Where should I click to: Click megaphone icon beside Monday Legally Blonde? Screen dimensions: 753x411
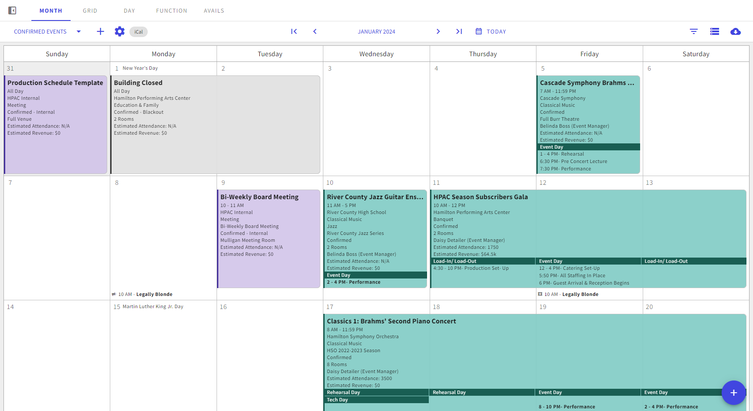tap(114, 294)
